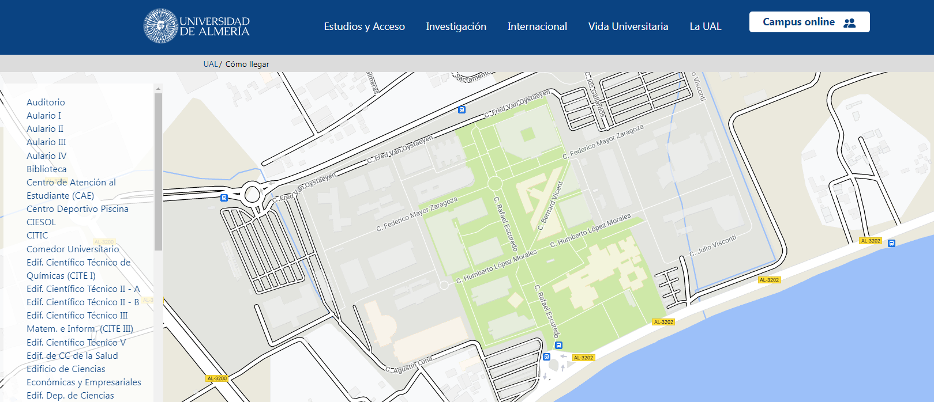Select the bus stop icon west of the roundabout
This screenshot has width=934, height=402.
pos(224,198)
